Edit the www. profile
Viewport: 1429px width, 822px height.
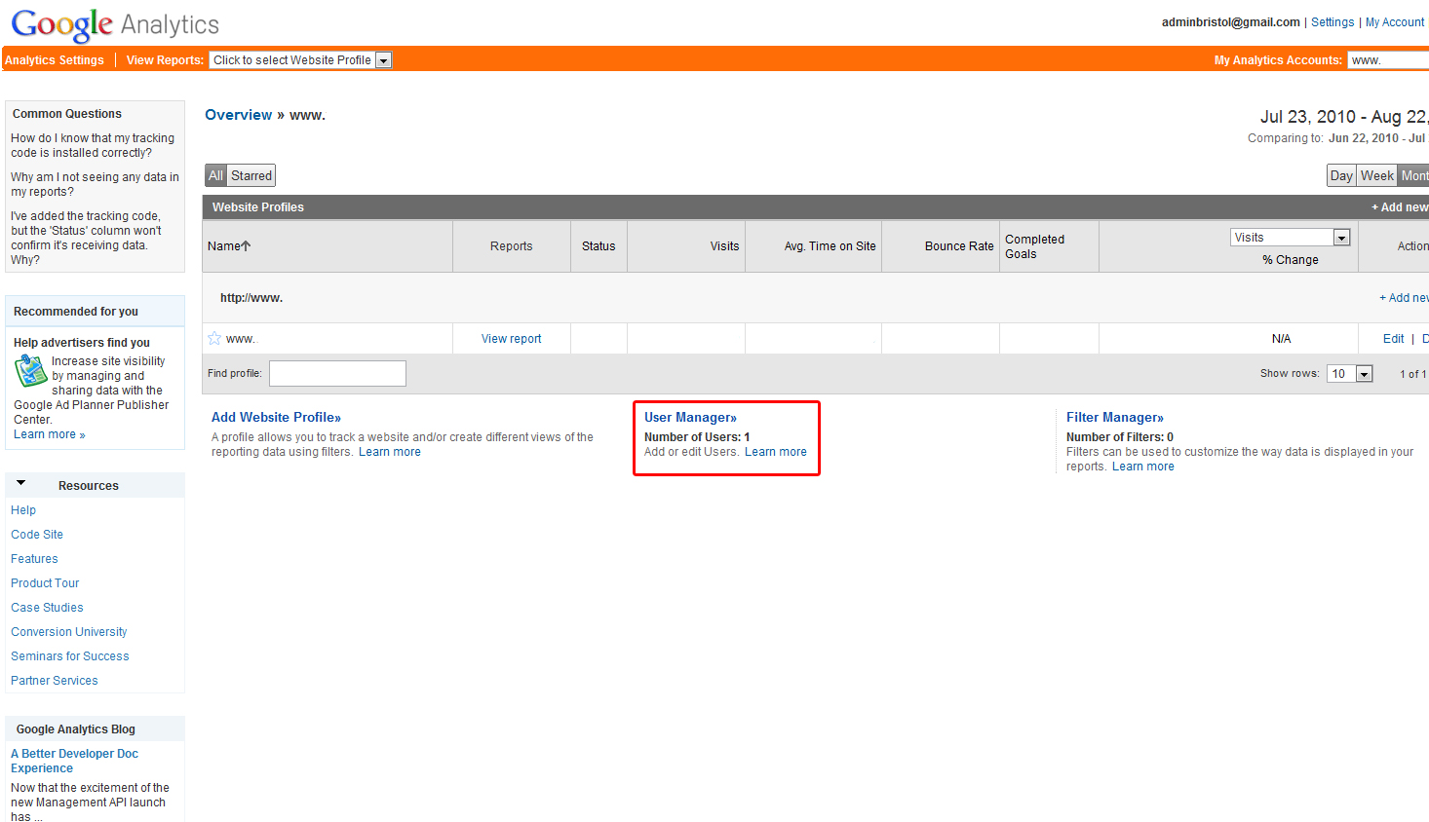[1393, 339]
